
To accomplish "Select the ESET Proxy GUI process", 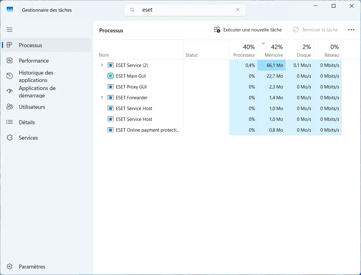I will (217, 87).
